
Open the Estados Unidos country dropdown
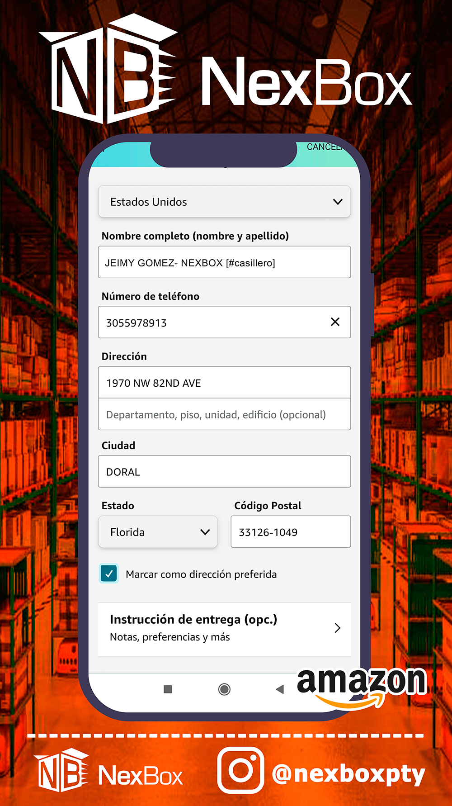224,202
